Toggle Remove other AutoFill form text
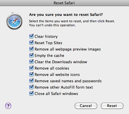The image size is (129, 114). point(31,87)
